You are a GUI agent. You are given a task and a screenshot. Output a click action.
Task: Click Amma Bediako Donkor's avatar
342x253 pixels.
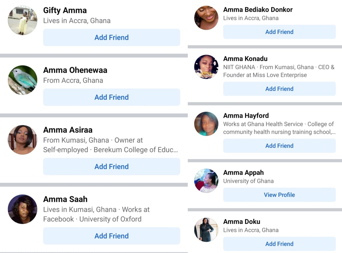pos(206,18)
